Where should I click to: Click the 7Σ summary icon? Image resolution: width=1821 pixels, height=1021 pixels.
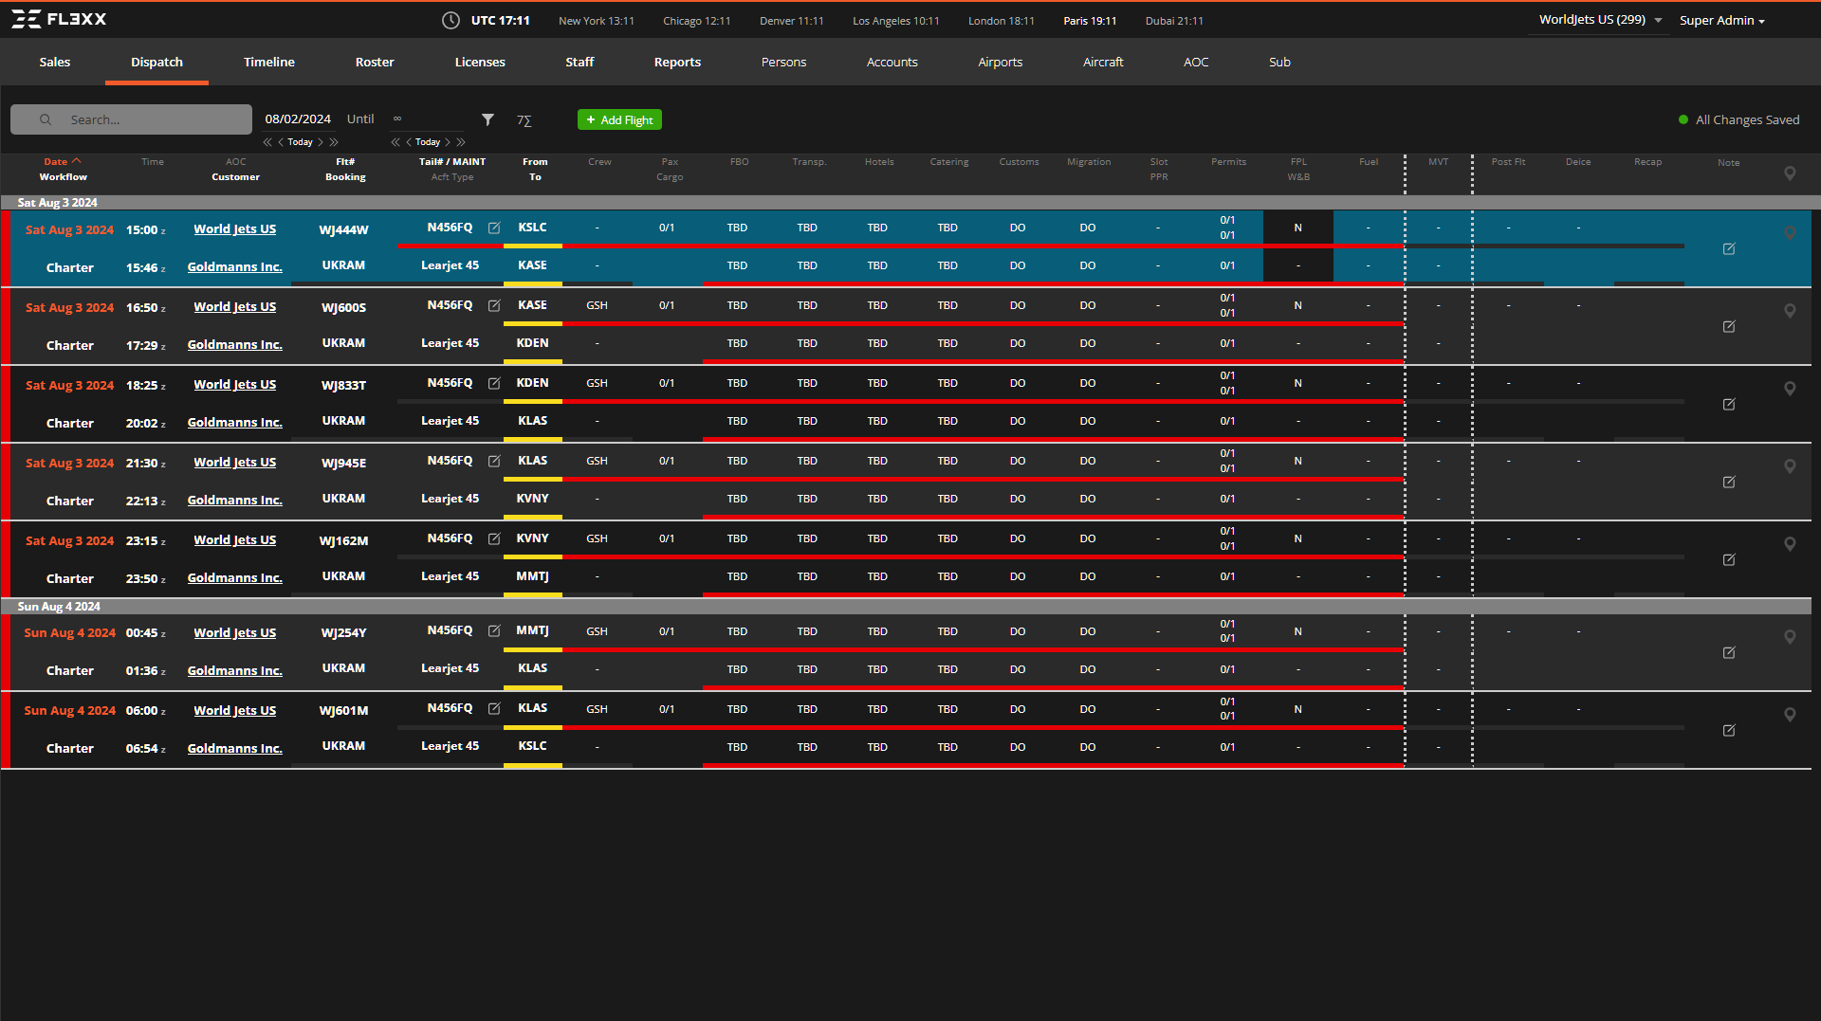524,120
